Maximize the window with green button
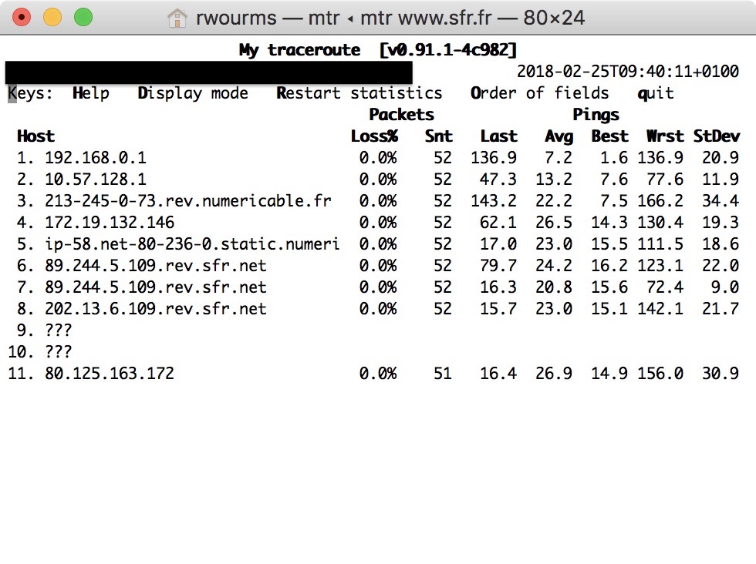 (83, 17)
